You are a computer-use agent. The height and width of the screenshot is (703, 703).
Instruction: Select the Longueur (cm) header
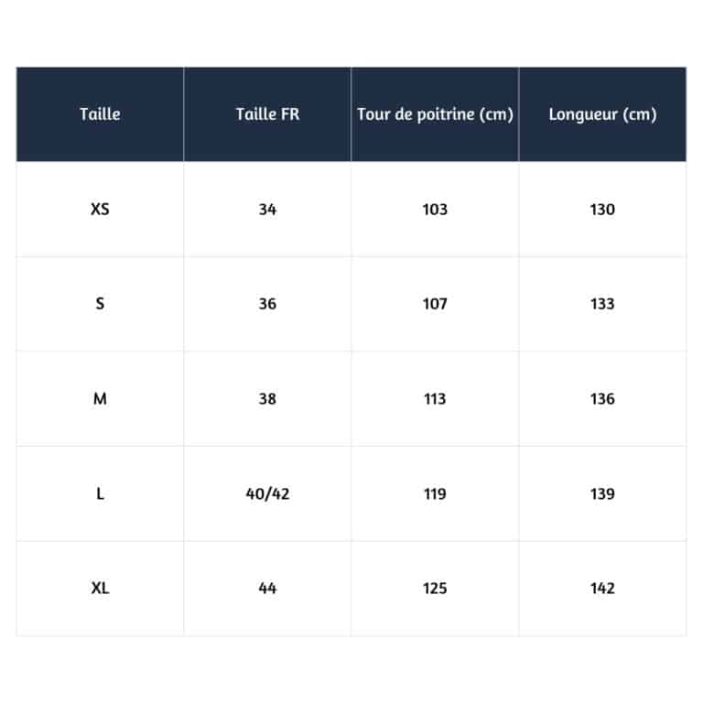pyautogui.click(x=602, y=114)
